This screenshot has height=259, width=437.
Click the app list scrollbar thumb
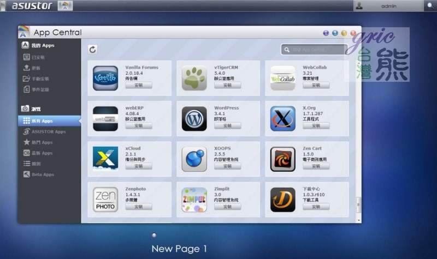pyautogui.click(x=358, y=205)
